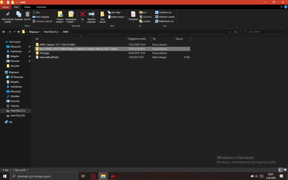Click Geçmiş (History) in the ribbon
The image size is (288, 180).
(x=145, y=21)
